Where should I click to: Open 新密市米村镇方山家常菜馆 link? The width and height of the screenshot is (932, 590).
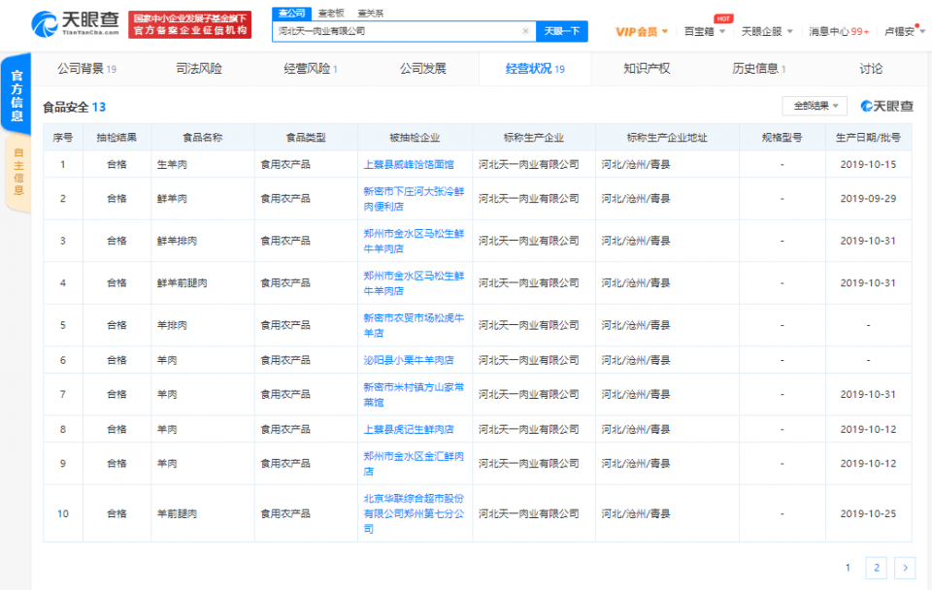tap(414, 395)
